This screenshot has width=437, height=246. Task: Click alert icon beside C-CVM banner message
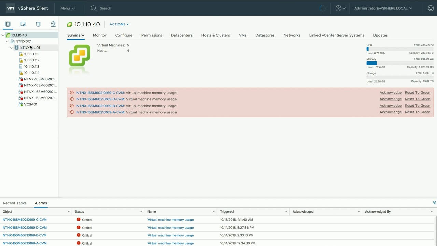(x=72, y=93)
